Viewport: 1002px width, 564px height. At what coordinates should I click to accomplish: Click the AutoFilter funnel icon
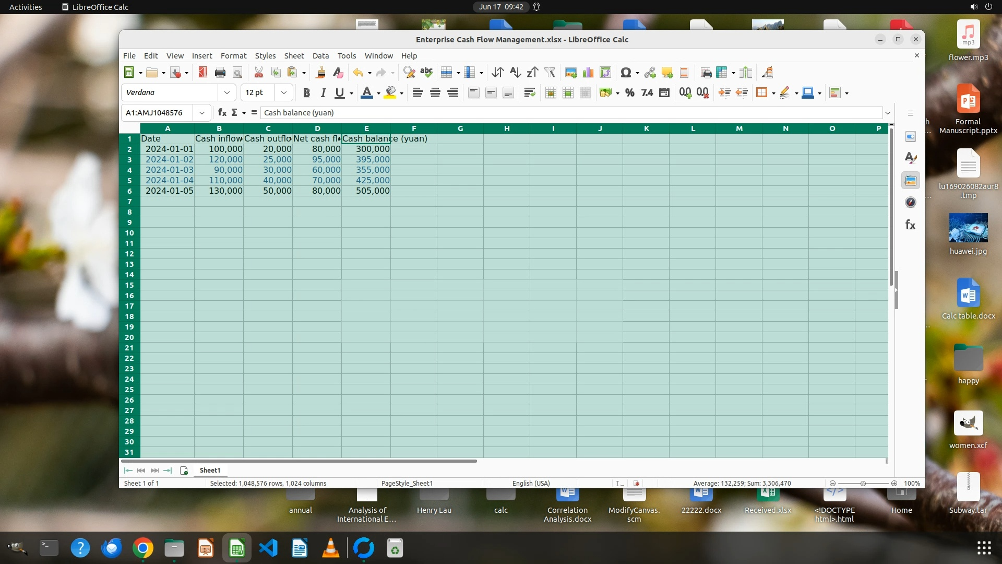550,73
